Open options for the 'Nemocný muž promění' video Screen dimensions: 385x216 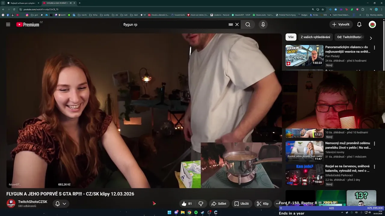click(374, 144)
